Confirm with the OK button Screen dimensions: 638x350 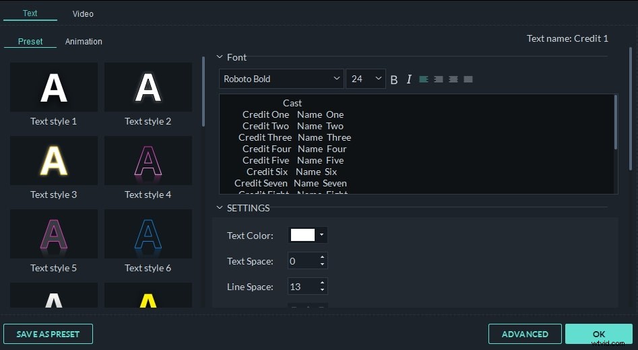point(598,334)
